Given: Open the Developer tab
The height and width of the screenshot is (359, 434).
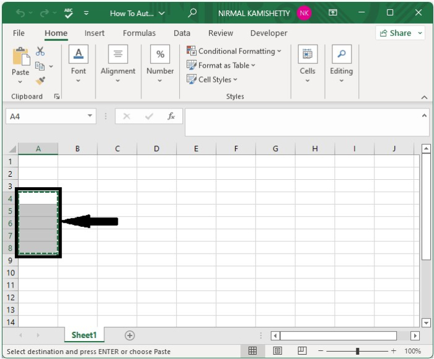Looking at the screenshot, I should tap(268, 33).
